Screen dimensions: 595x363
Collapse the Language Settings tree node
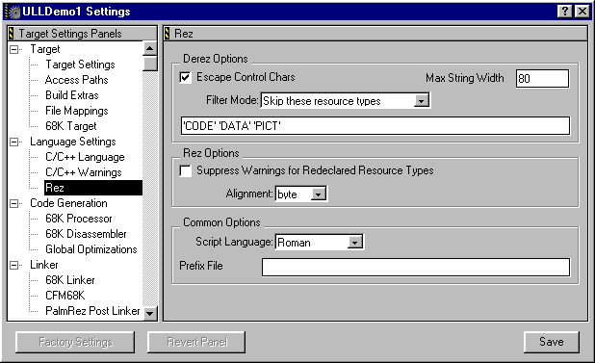[x=13, y=143]
